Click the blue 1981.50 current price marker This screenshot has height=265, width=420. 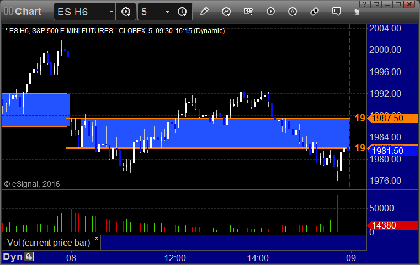click(392, 151)
